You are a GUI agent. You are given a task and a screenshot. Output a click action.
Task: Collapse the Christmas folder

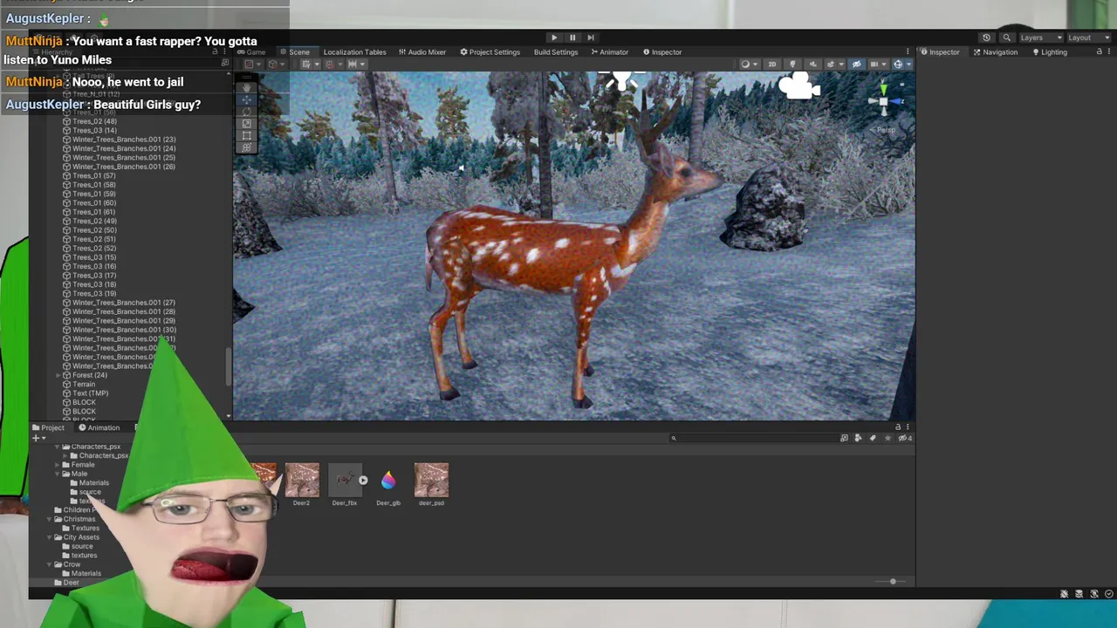coord(50,519)
